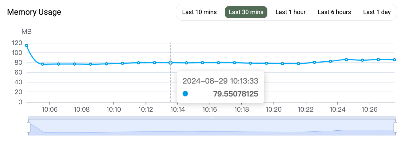Toggle the active Last 30 mins range
408x142 pixels.
[x=246, y=12]
